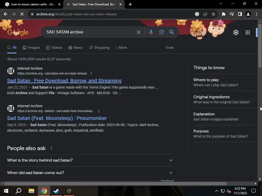This screenshot has width=262, height=196.
Task: Open the Windows Start menu
Action: pyautogui.click(x=6, y=191)
